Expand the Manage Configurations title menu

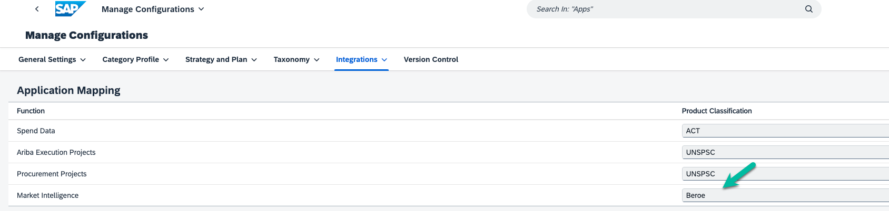[201, 9]
